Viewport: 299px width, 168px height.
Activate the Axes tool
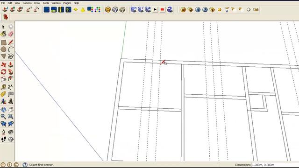[3, 101]
